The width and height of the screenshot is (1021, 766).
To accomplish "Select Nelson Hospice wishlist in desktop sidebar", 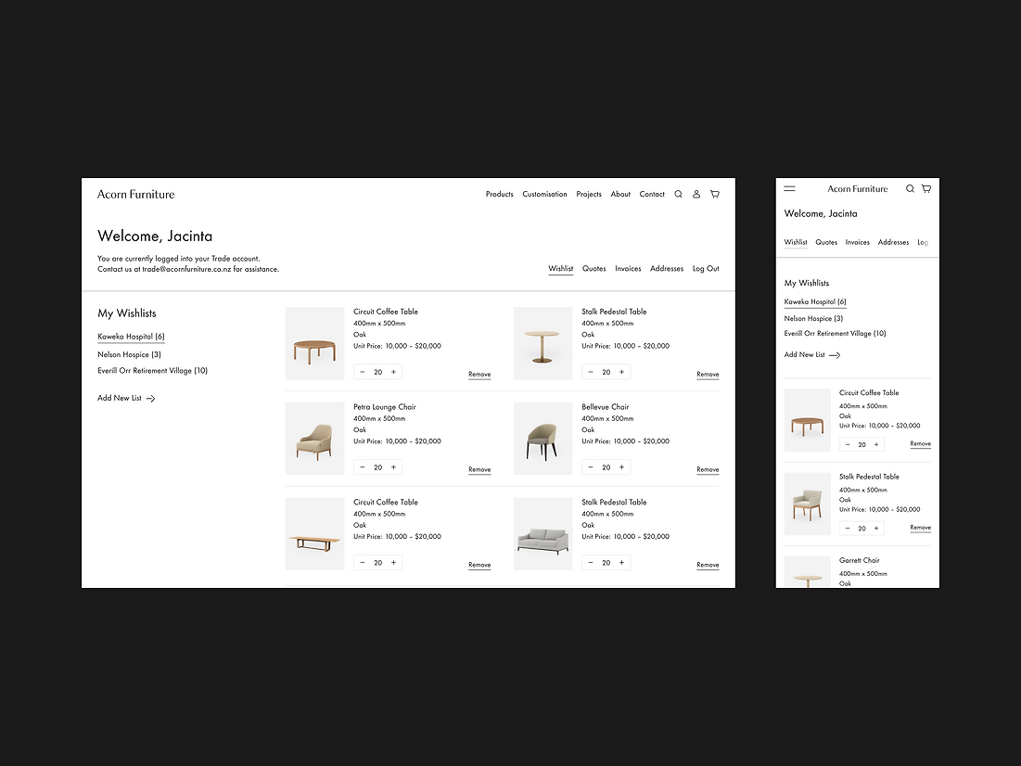I will click(129, 354).
